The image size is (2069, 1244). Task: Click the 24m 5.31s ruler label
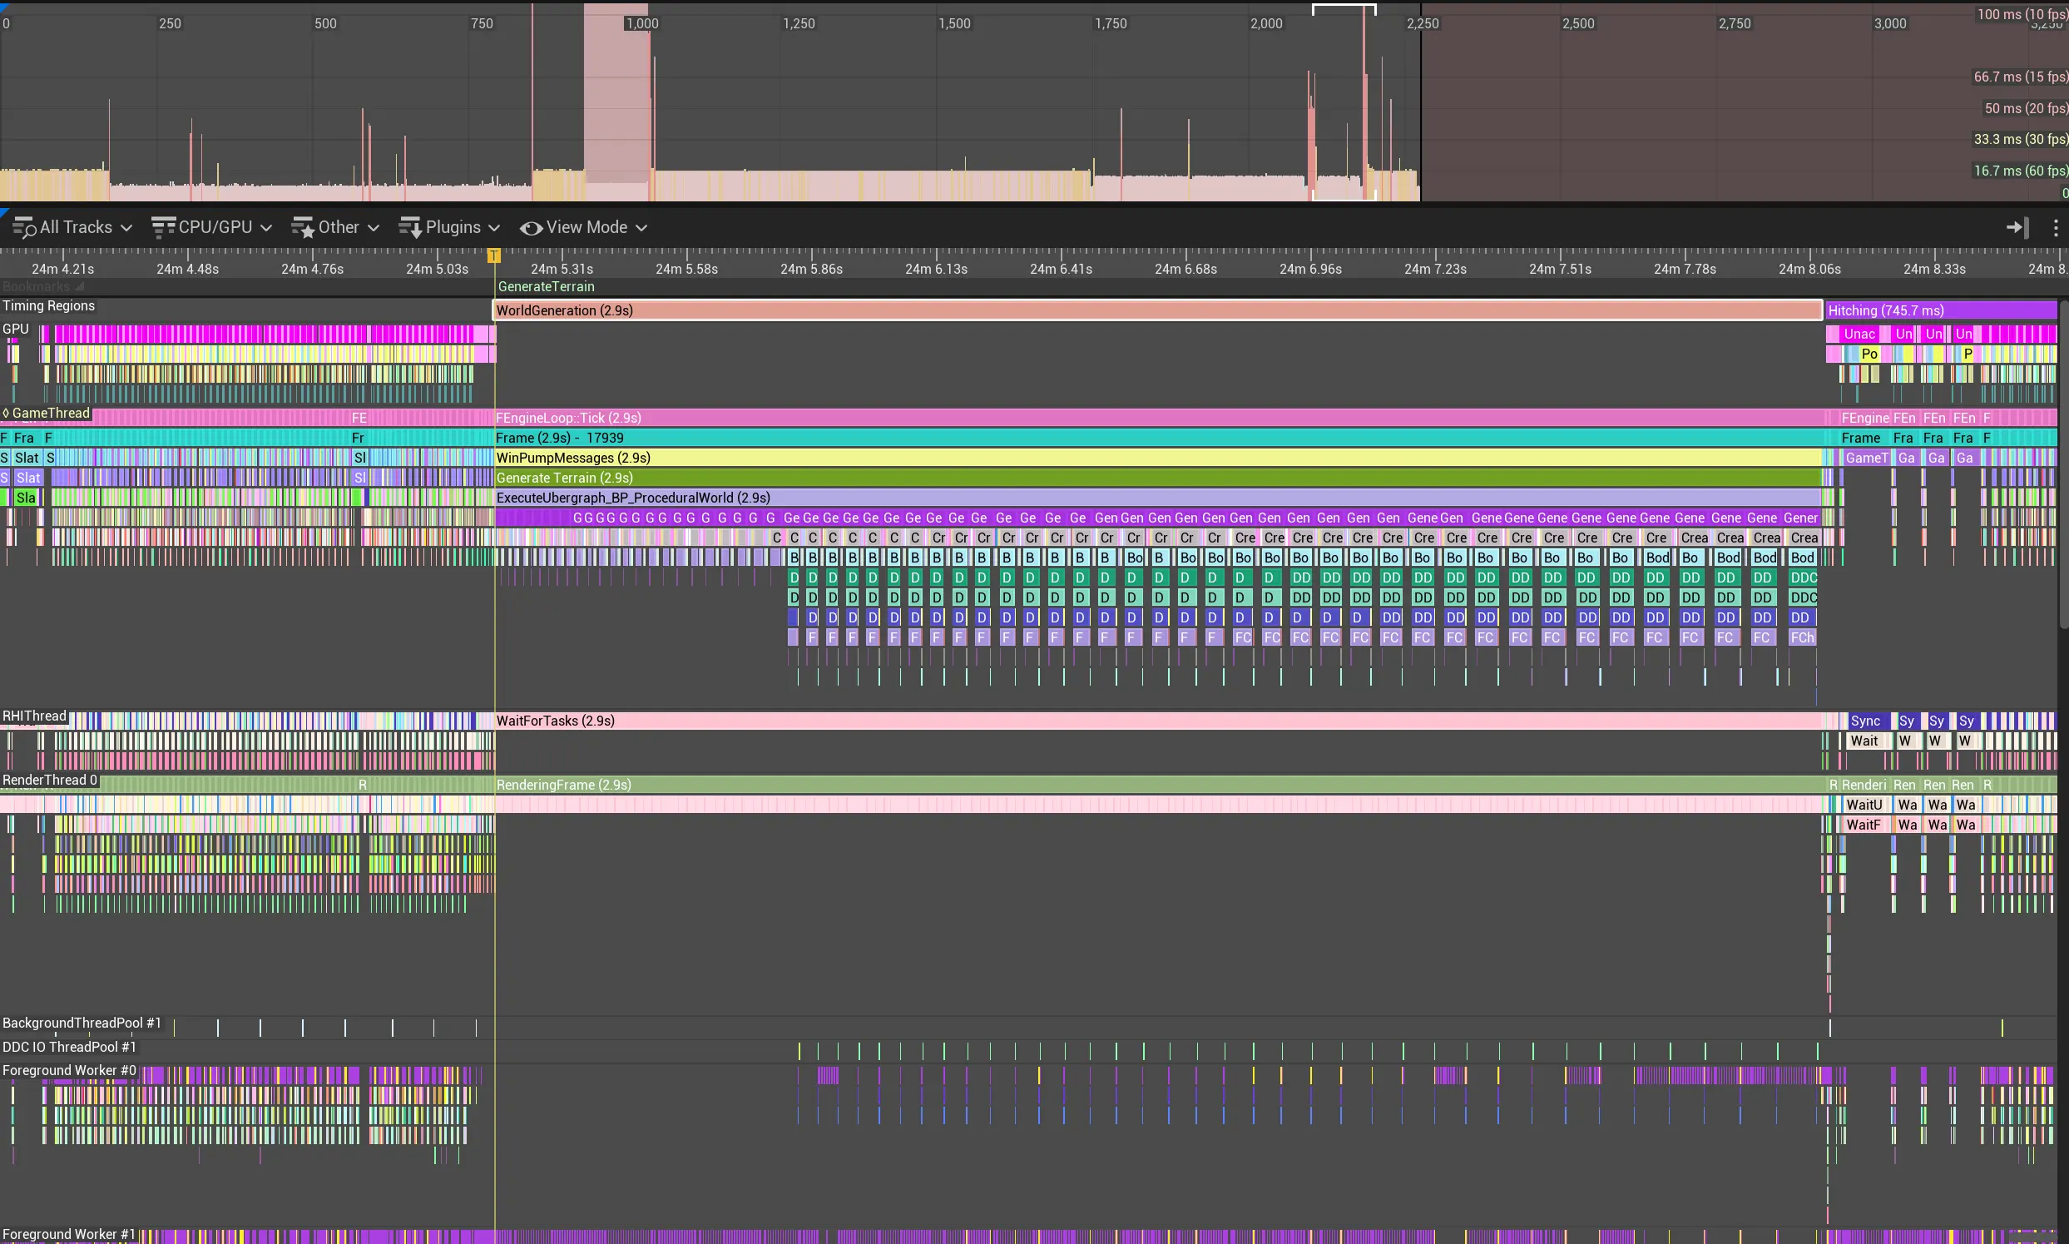tap(562, 269)
